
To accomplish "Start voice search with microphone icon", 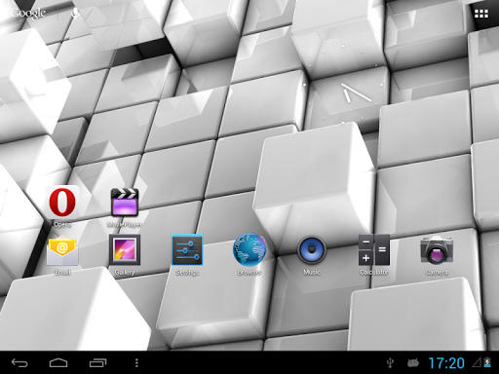I will [75, 13].
